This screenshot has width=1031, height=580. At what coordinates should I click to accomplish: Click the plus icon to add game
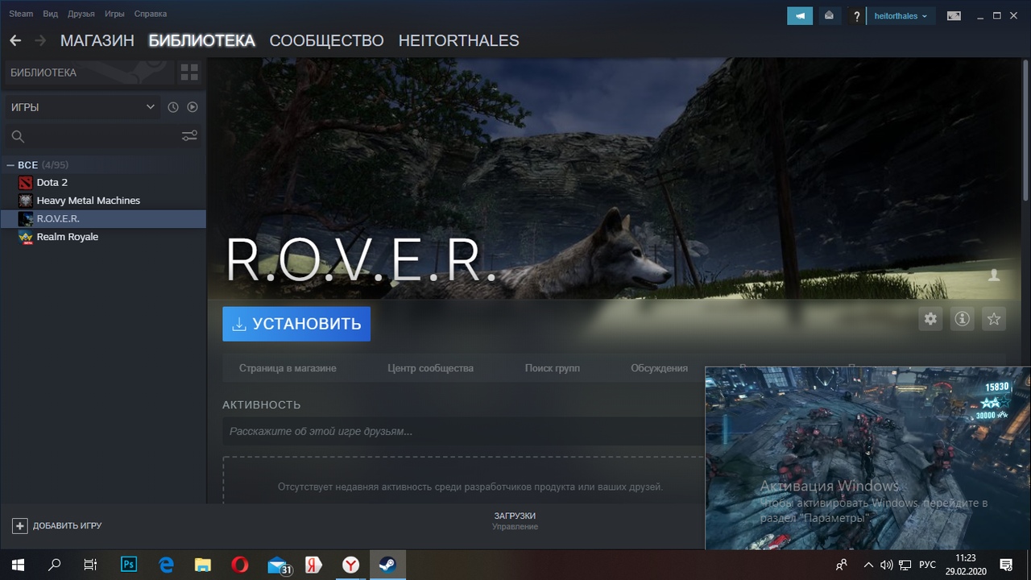click(19, 525)
